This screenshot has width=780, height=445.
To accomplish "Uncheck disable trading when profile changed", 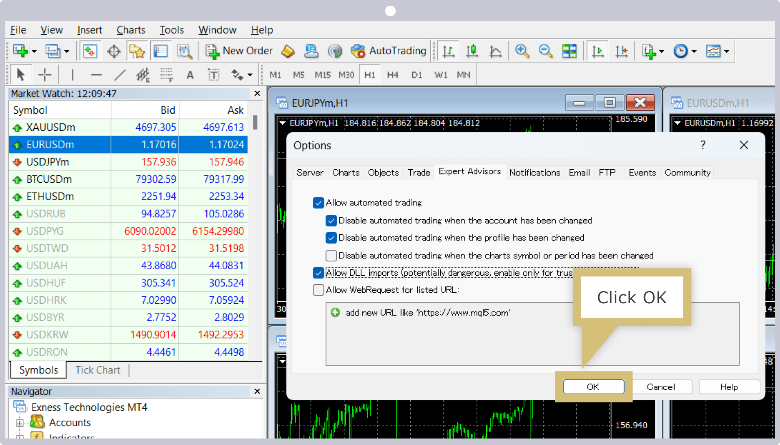I will pos(331,238).
